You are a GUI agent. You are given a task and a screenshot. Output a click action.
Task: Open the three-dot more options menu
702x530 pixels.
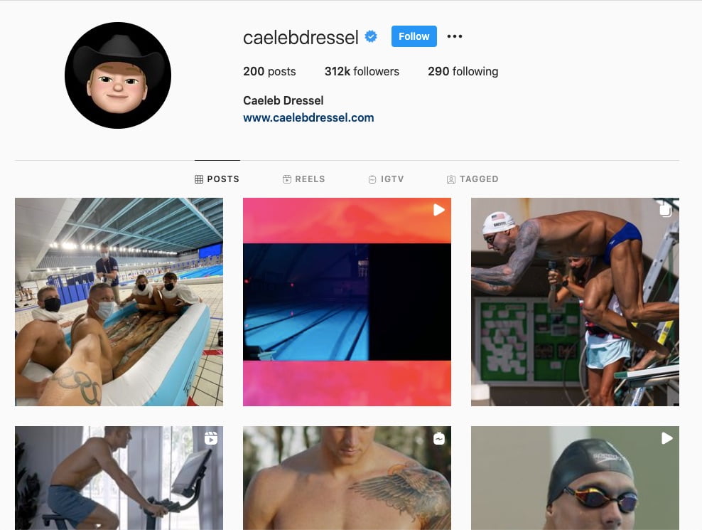(455, 36)
